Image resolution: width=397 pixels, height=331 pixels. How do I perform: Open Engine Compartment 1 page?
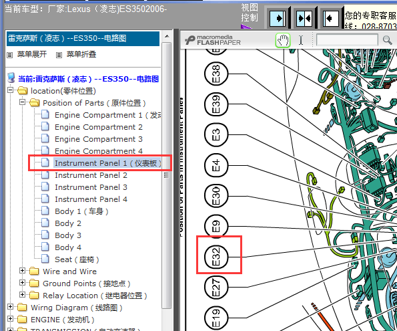[x=108, y=115]
